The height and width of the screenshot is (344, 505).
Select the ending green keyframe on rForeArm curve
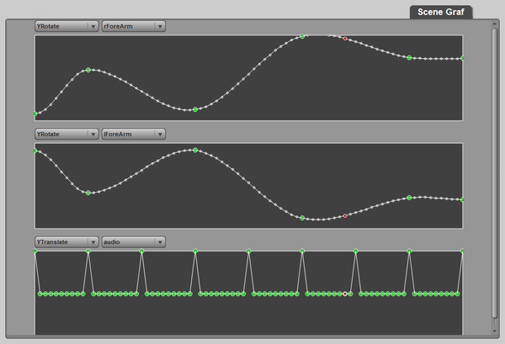(x=462, y=58)
